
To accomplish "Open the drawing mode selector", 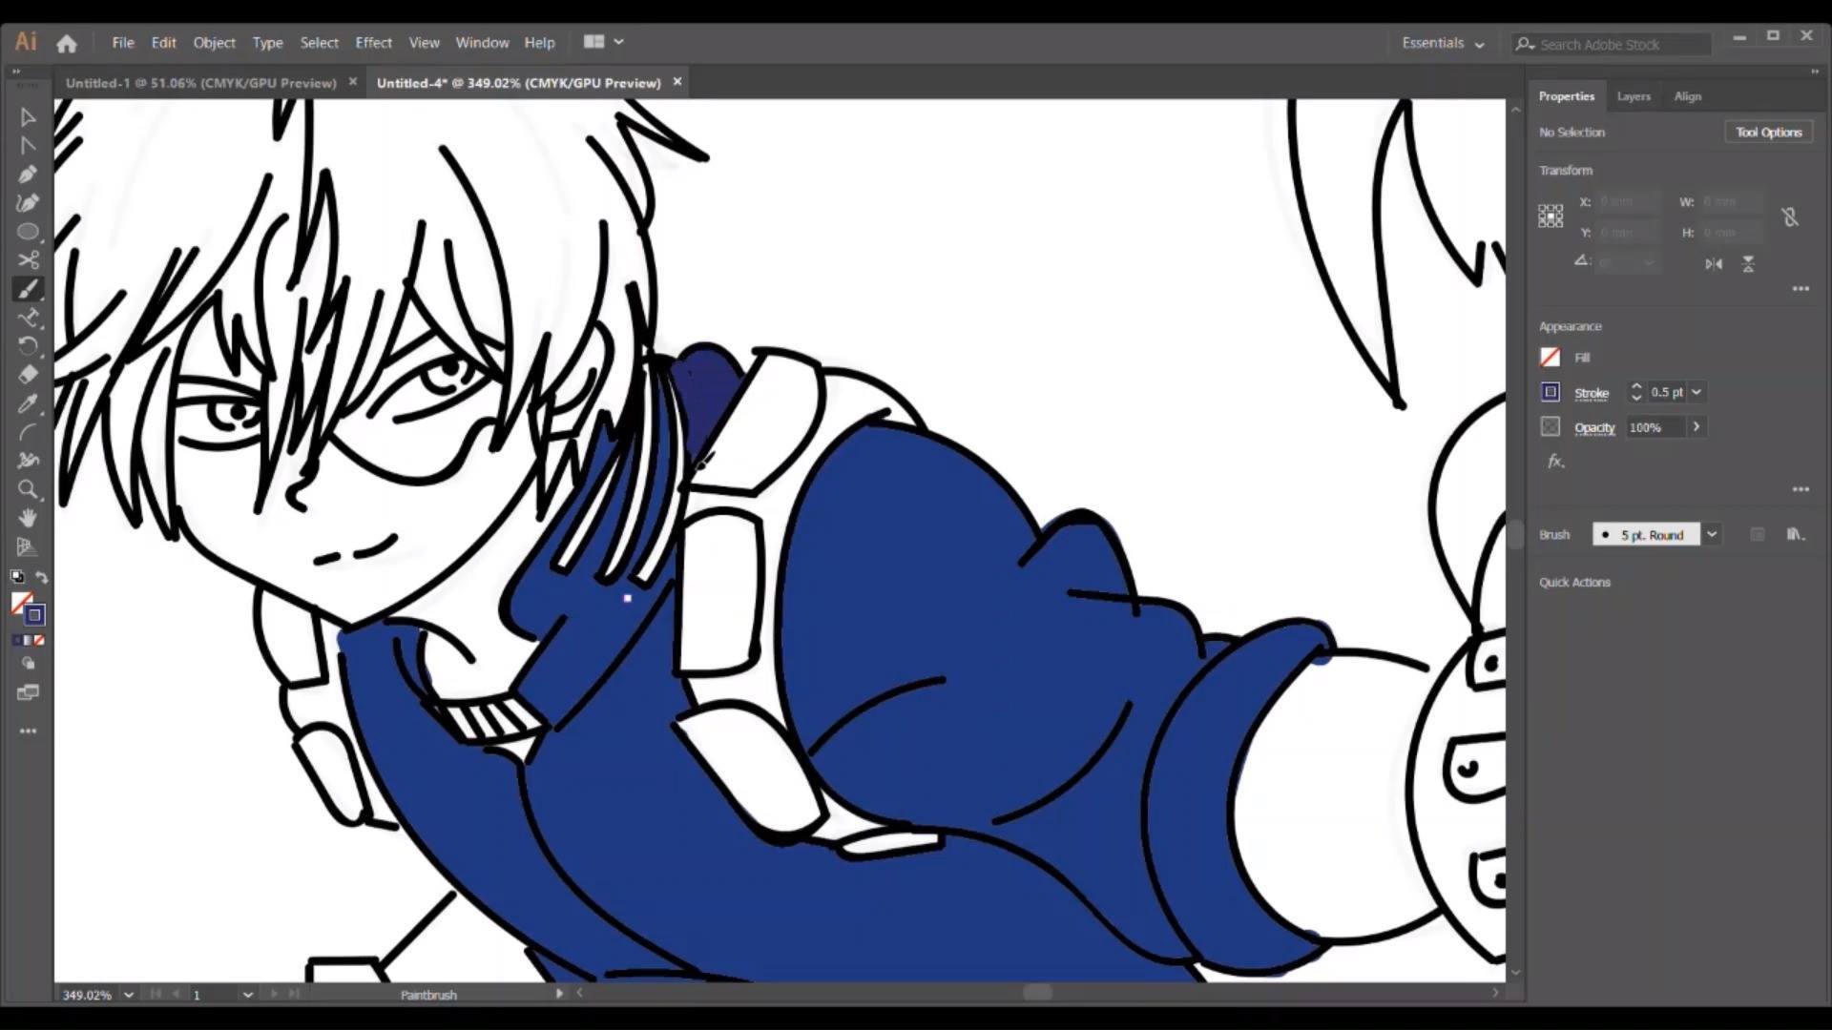I will (28, 664).
